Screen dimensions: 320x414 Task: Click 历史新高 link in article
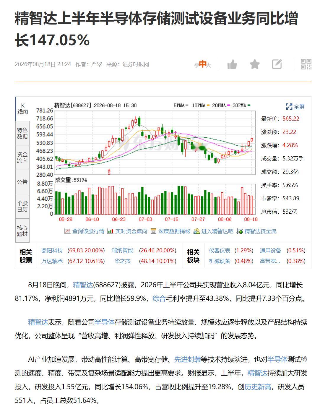258,387
